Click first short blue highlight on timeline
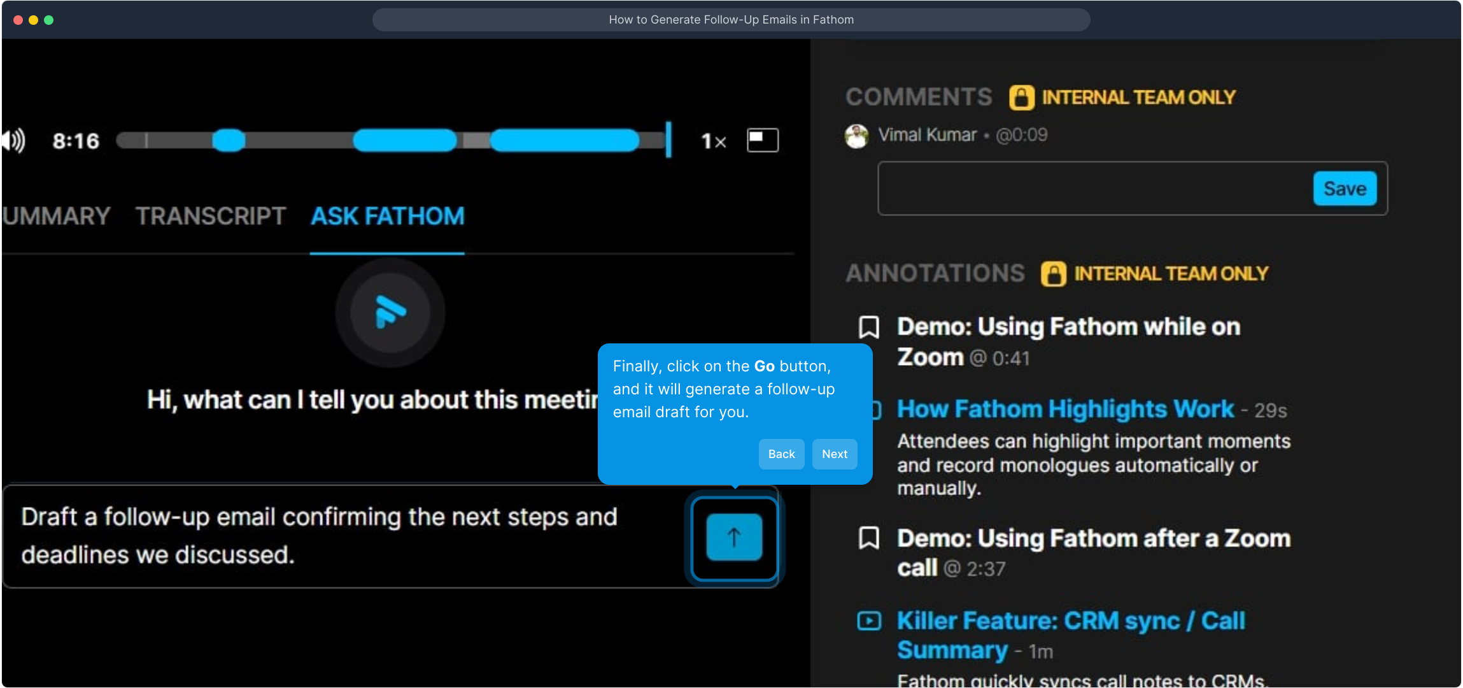Image resolution: width=1463 pixels, height=688 pixels. pyautogui.click(x=229, y=140)
